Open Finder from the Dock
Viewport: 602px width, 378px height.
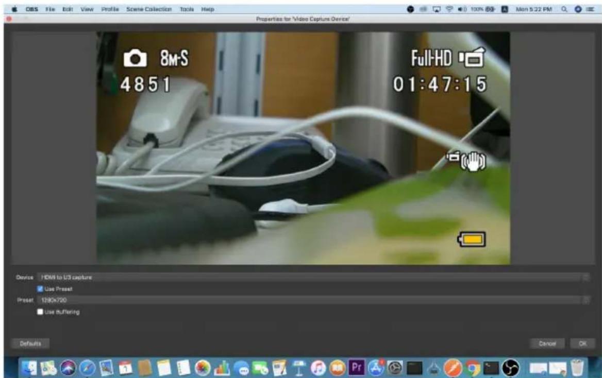click(29, 368)
